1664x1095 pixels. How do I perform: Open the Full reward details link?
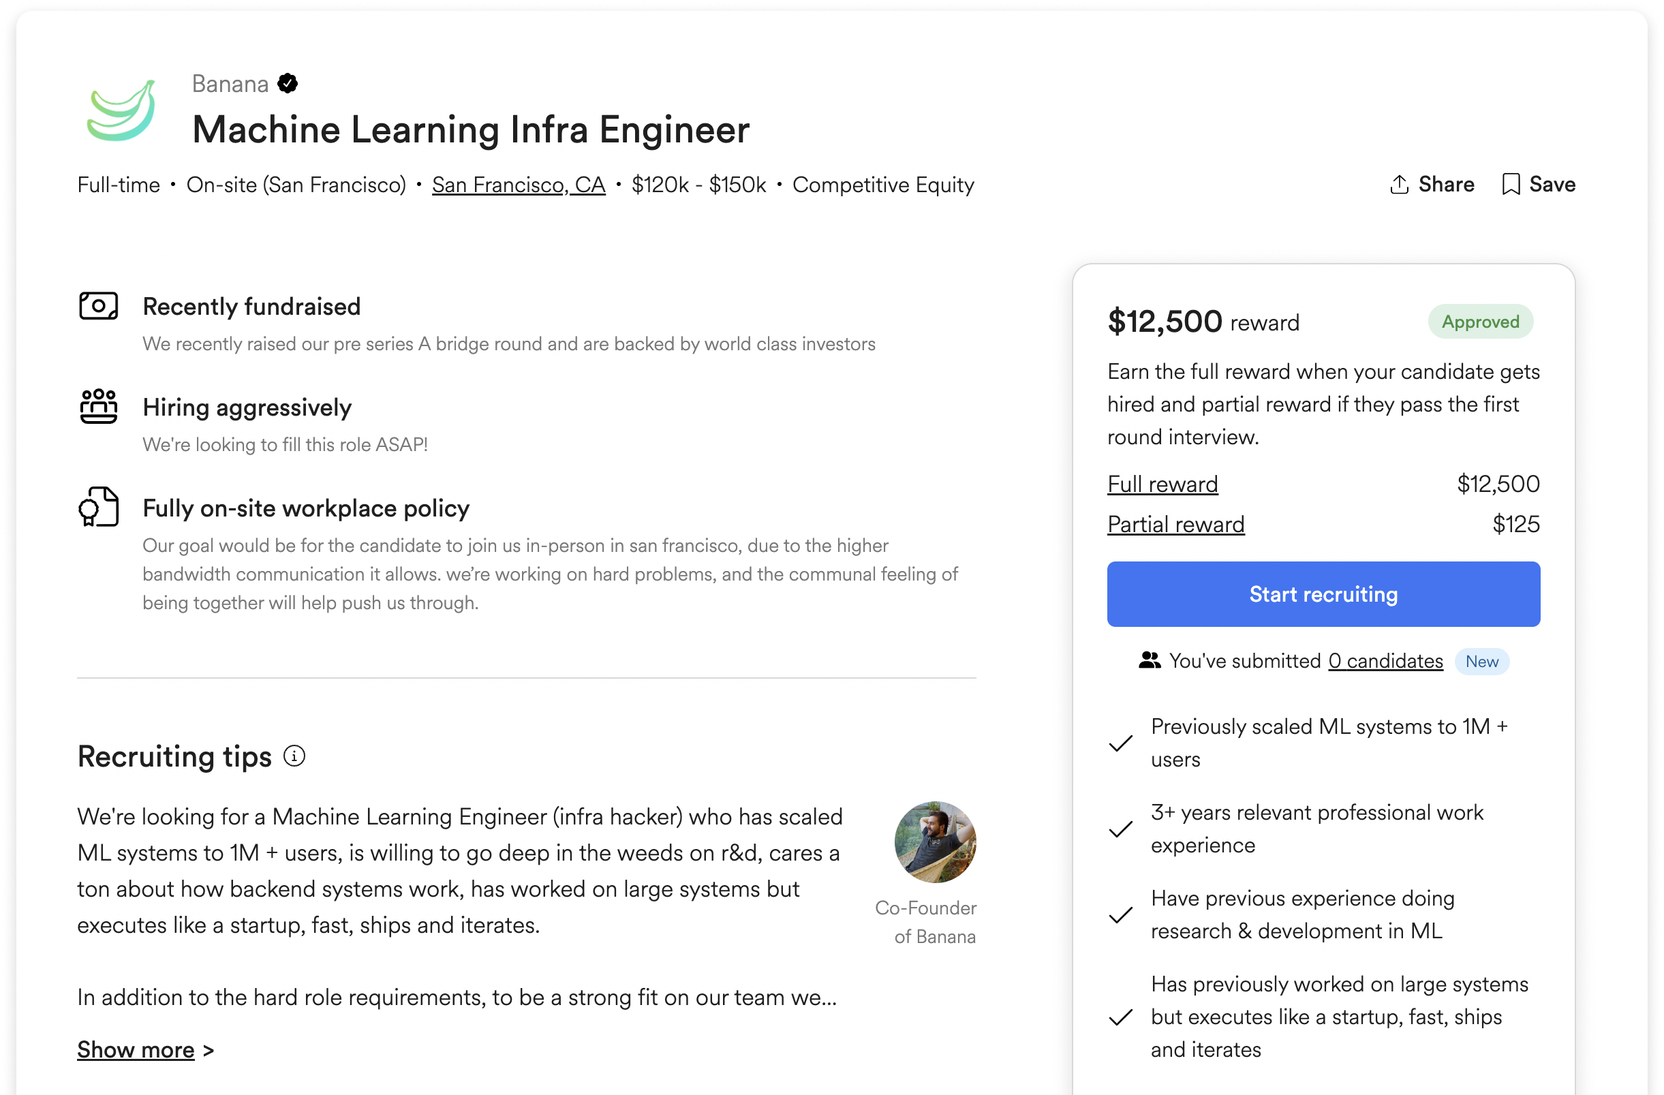(1162, 484)
